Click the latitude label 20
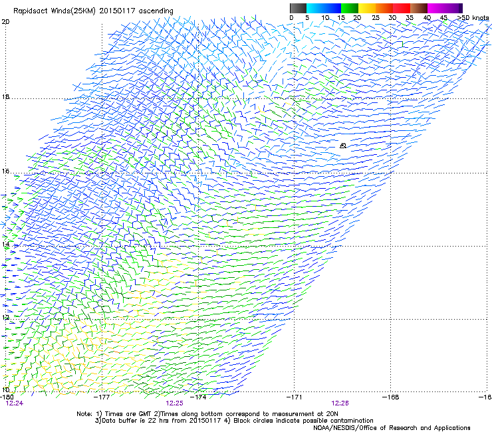Image resolution: width=492 pixels, height=432 pixels. 5,22
